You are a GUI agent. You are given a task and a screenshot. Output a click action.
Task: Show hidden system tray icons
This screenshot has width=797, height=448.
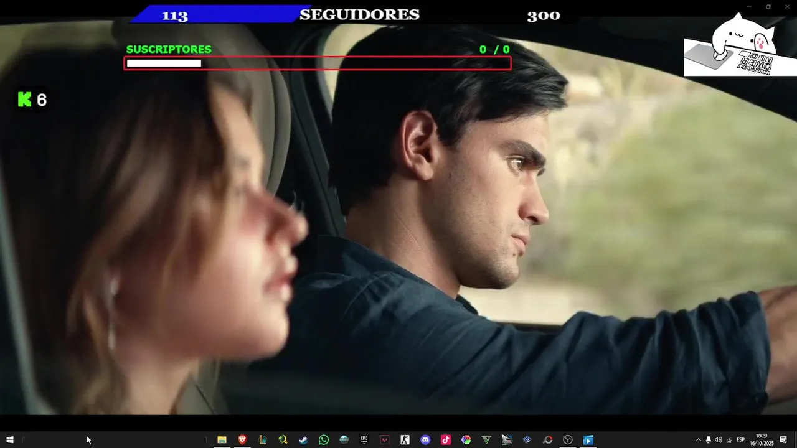698,440
